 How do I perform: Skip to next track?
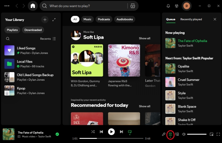click(121, 132)
